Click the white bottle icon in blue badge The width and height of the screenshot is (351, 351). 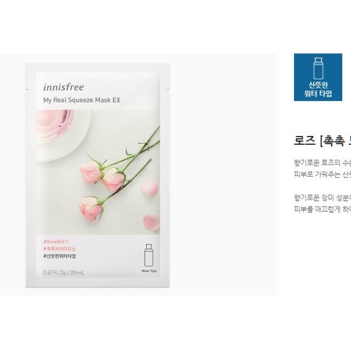[x=318, y=68]
